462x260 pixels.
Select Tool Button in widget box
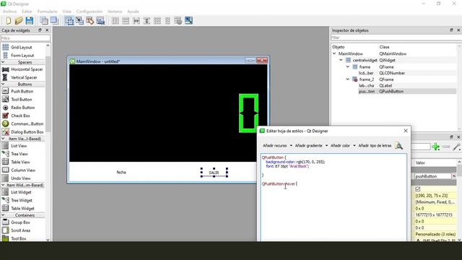click(21, 100)
